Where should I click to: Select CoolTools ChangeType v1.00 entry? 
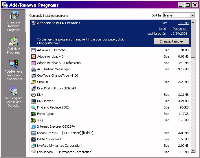[58, 76]
